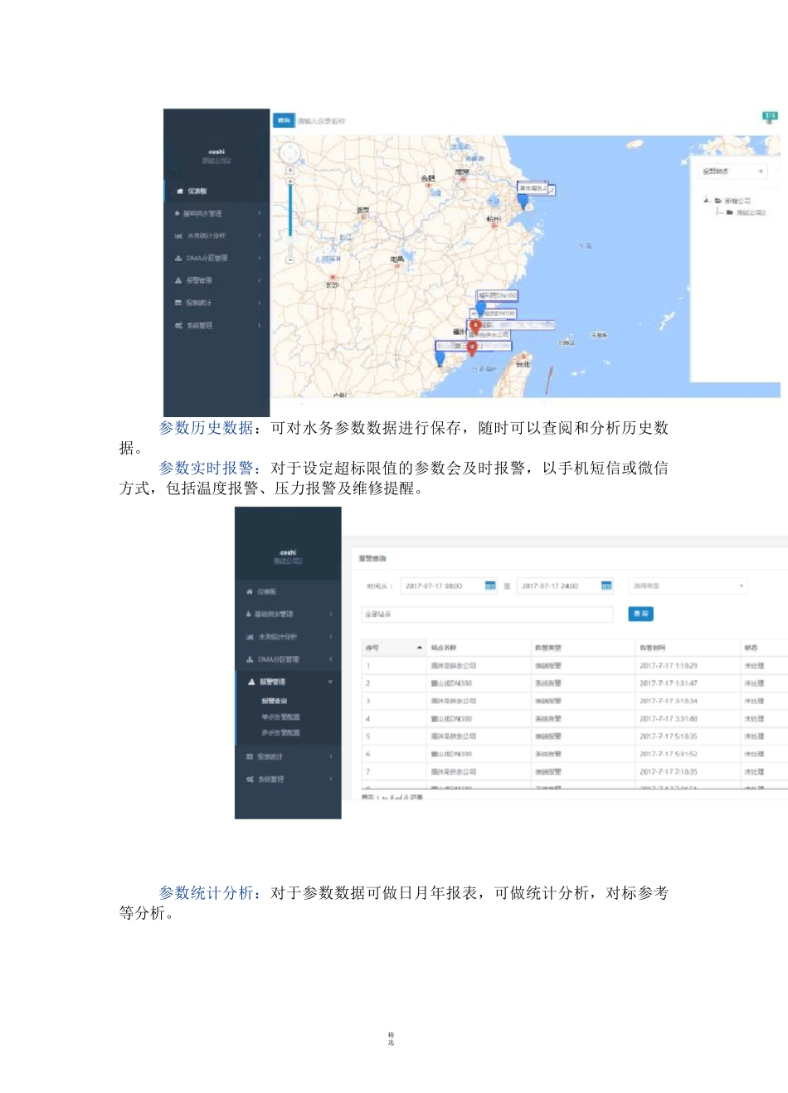Click the 福州西DN100 marker label on the map
This screenshot has width=788, height=1093.
pos(497,295)
